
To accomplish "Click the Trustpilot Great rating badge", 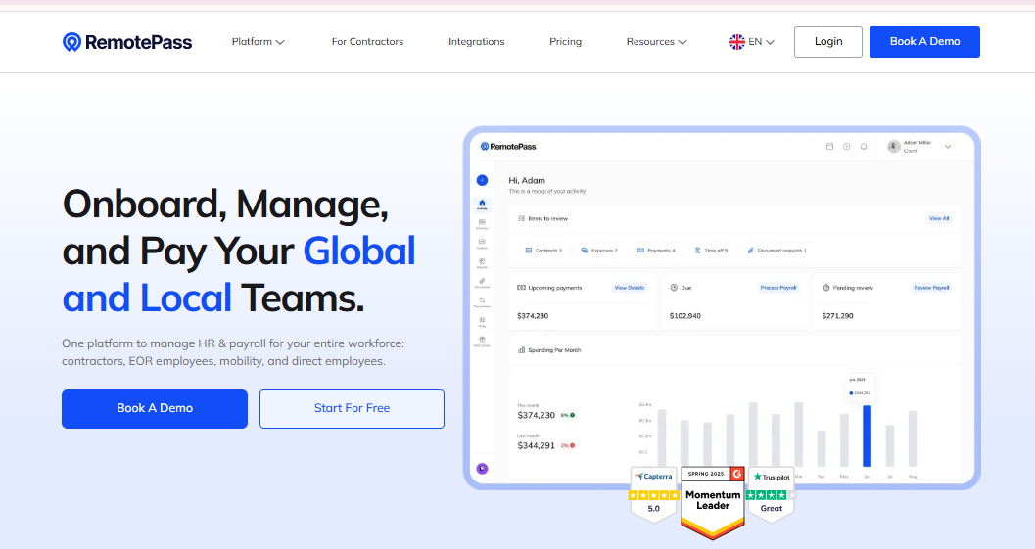I will 771,493.
